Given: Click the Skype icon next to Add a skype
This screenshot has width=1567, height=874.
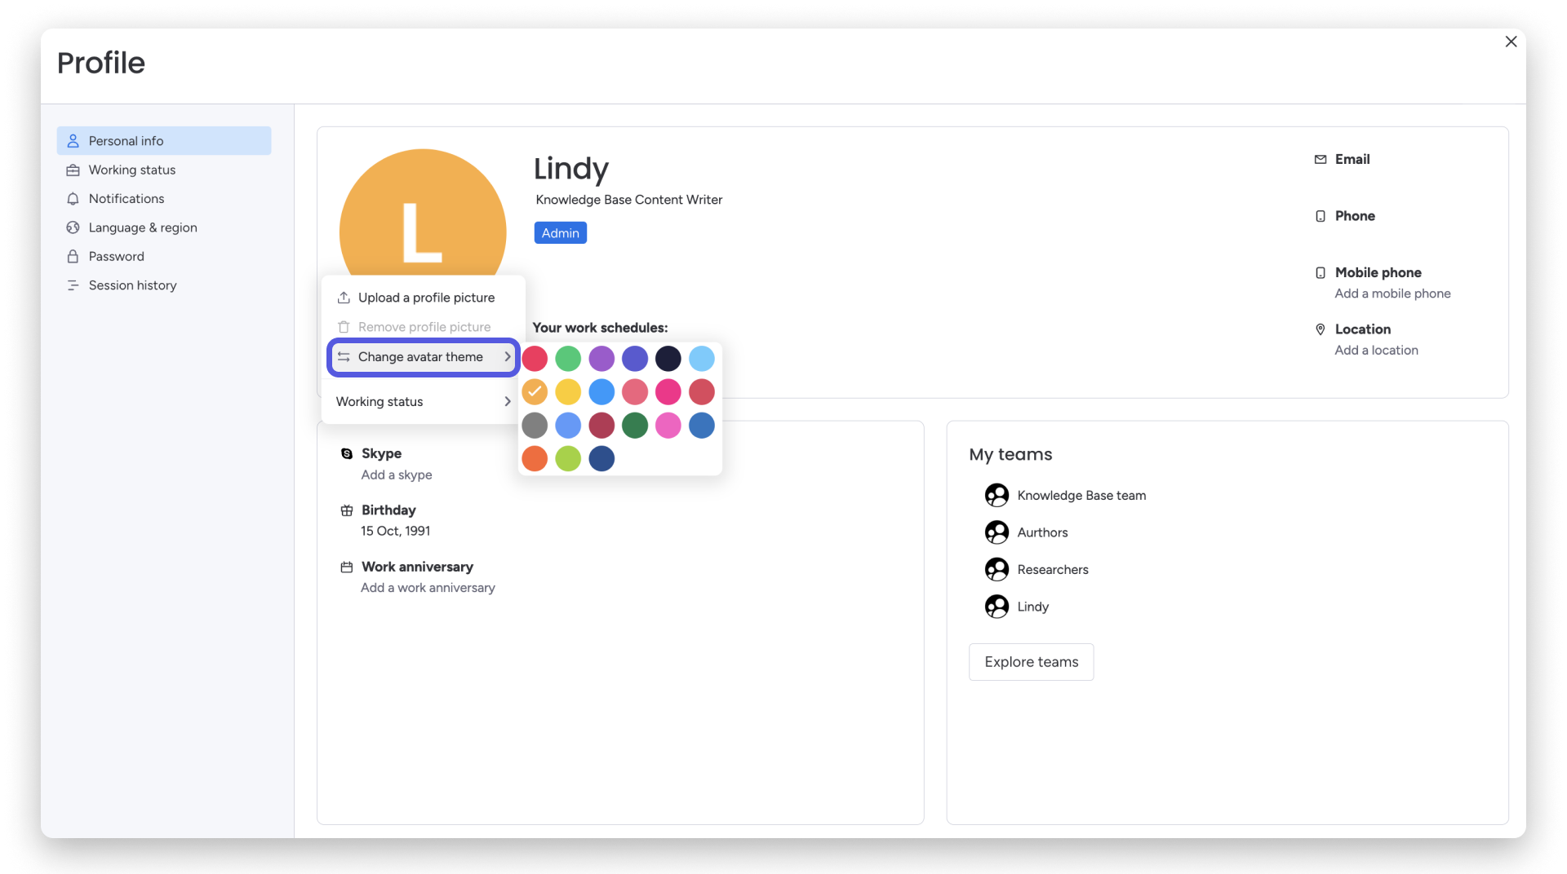Looking at the screenshot, I should [x=346, y=453].
